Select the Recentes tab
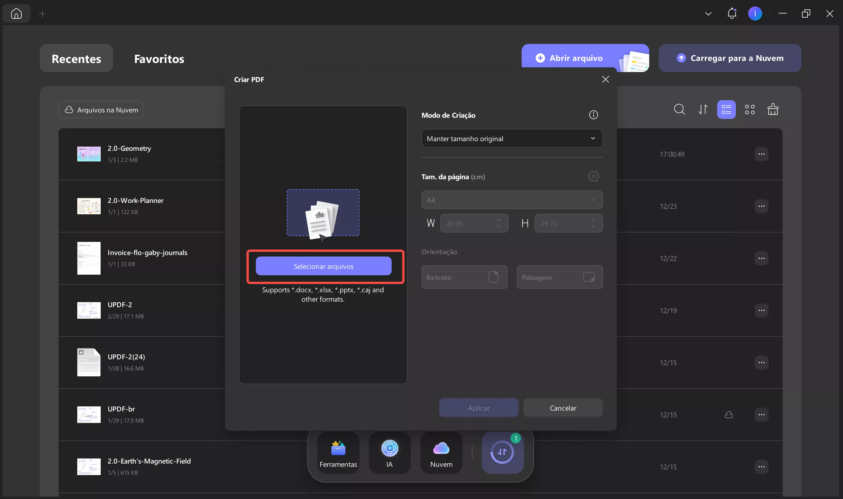 76,59
